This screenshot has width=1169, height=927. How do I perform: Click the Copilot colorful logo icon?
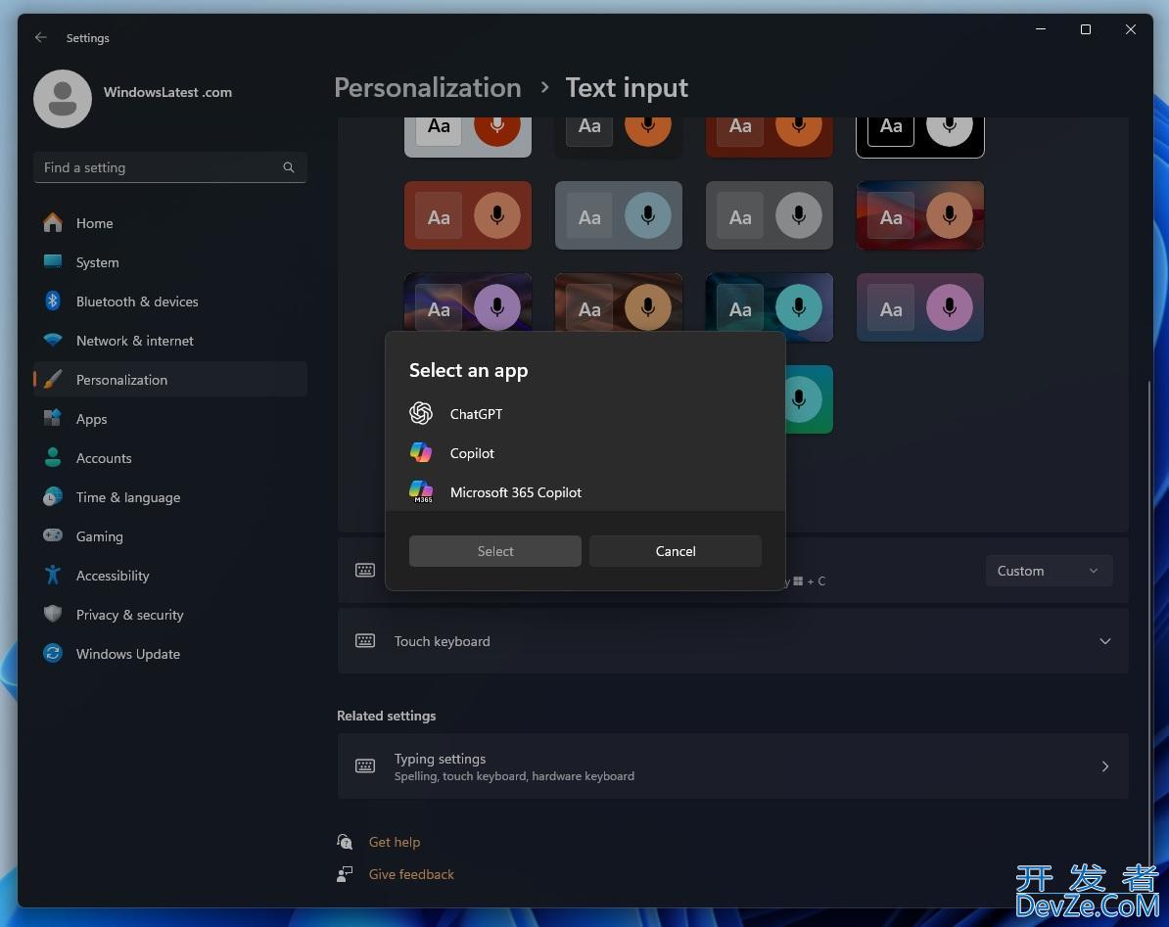point(421,452)
